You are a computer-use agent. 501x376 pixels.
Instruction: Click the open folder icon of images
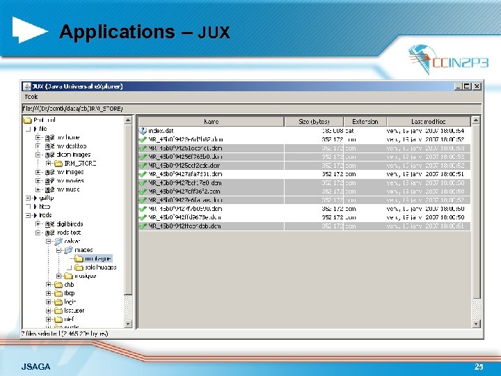pos(69,250)
